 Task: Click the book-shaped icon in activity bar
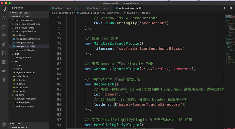pos(4,53)
